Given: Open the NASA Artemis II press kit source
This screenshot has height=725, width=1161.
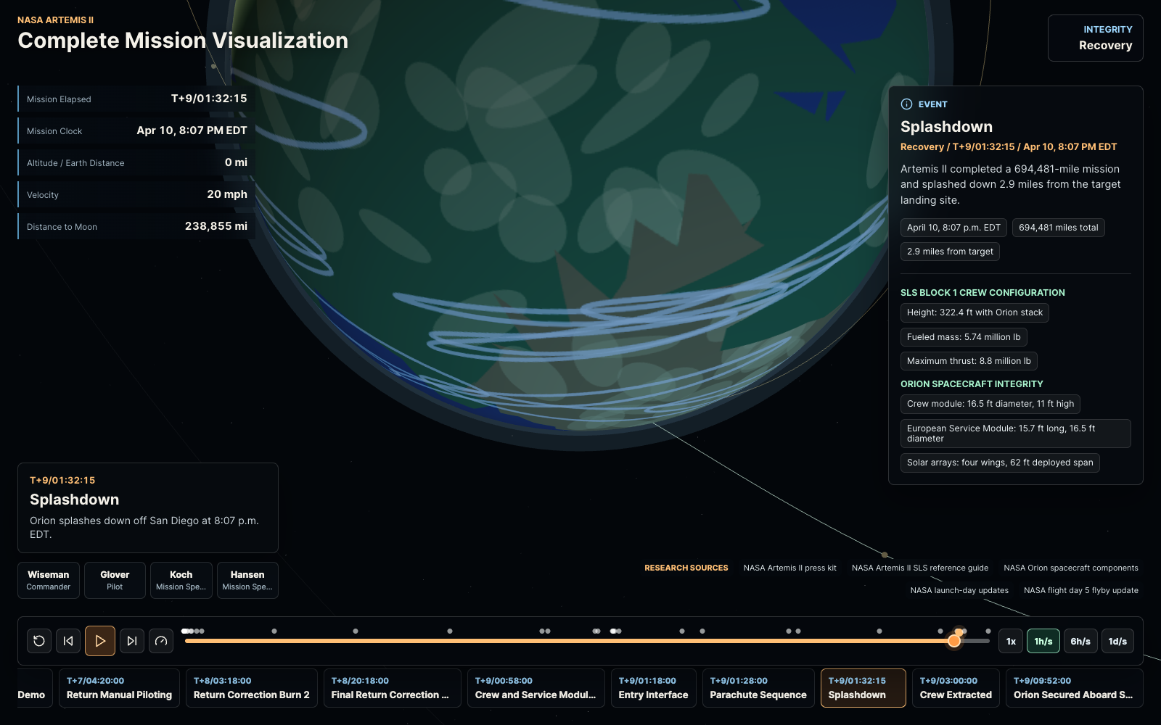Looking at the screenshot, I should (789, 568).
